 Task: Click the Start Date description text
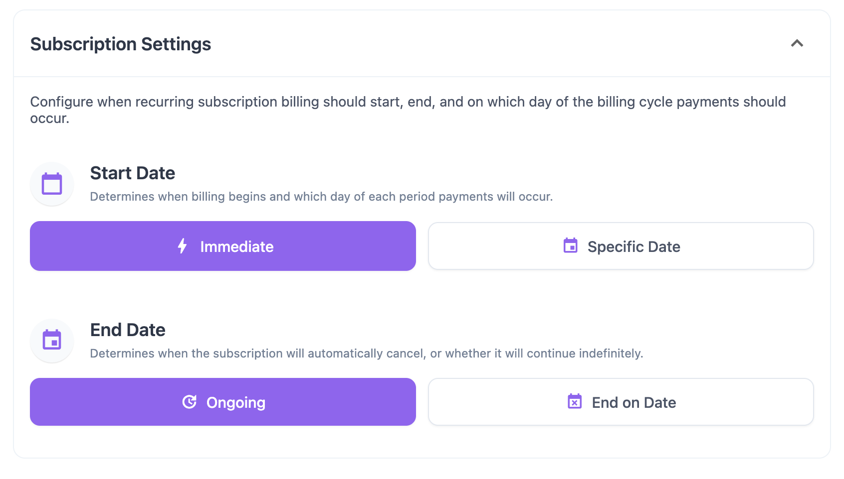321,197
